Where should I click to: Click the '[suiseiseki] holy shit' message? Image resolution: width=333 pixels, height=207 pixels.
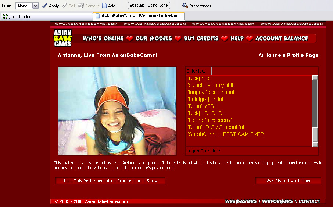(x=210, y=85)
